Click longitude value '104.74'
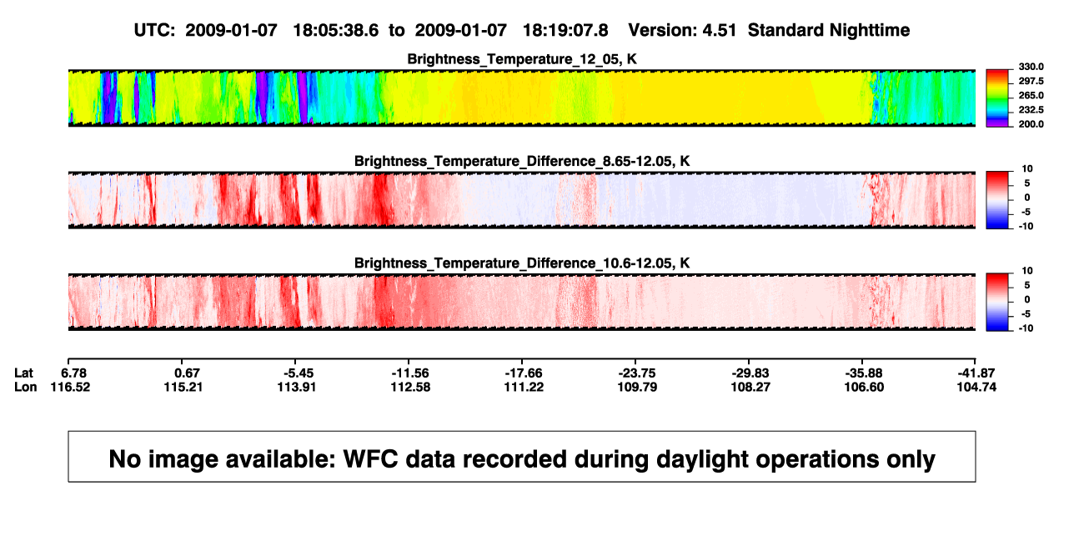Image resolution: width=1084 pixels, height=556 pixels. (976, 387)
